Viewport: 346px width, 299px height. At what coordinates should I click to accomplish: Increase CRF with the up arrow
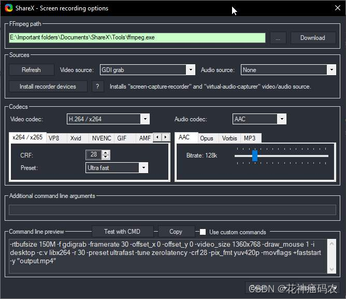pos(106,152)
